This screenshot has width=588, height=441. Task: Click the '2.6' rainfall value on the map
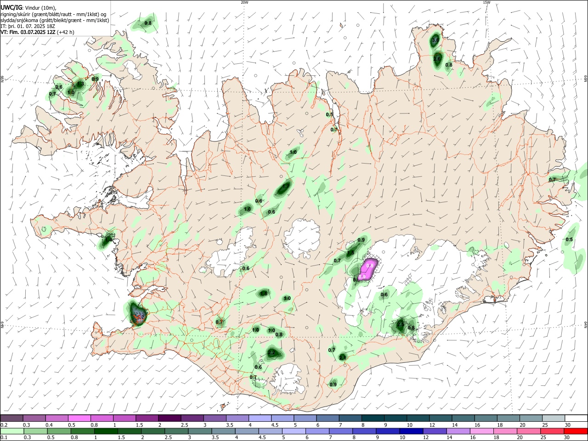pos(437,59)
